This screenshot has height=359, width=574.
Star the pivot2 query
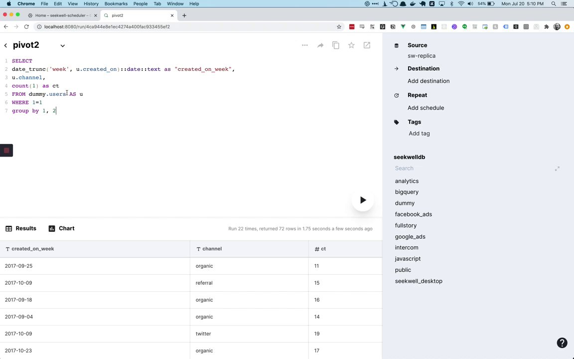351,45
